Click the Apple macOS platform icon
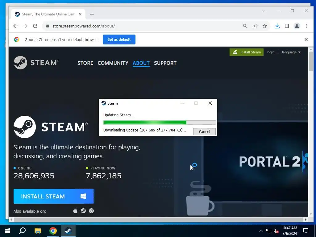316x237 pixels. point(75,211)
